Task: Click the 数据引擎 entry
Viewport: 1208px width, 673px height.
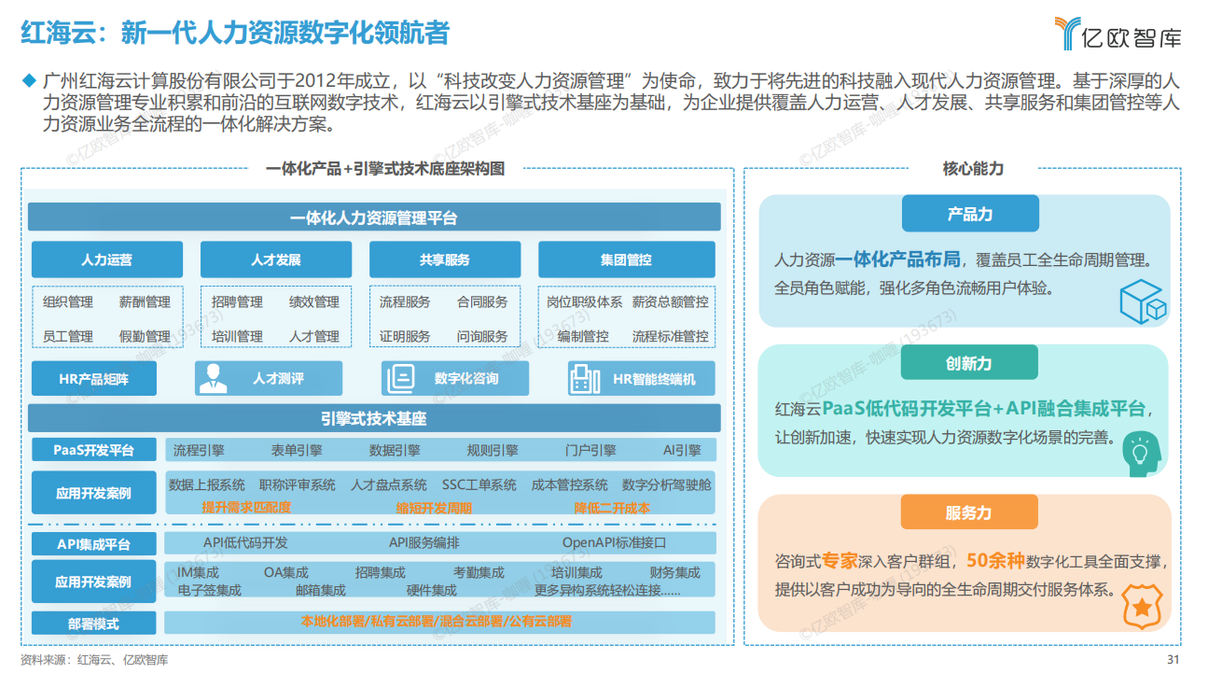Action: point(395,450)
